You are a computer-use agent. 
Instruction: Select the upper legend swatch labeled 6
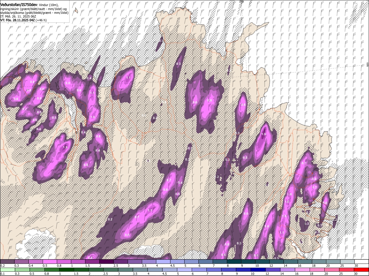206,261
